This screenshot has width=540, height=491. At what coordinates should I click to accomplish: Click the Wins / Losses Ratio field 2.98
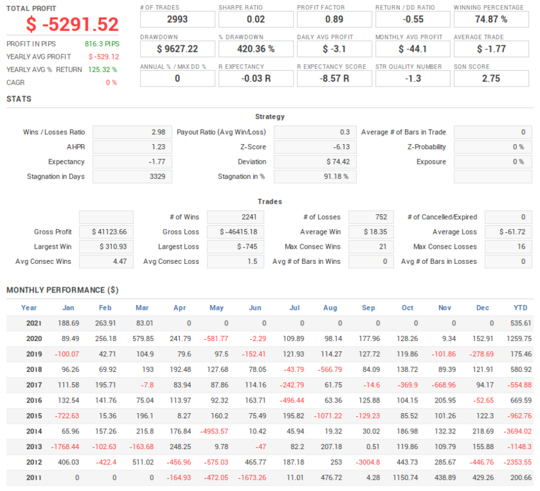pyautogui.click(x=132, y=132)
